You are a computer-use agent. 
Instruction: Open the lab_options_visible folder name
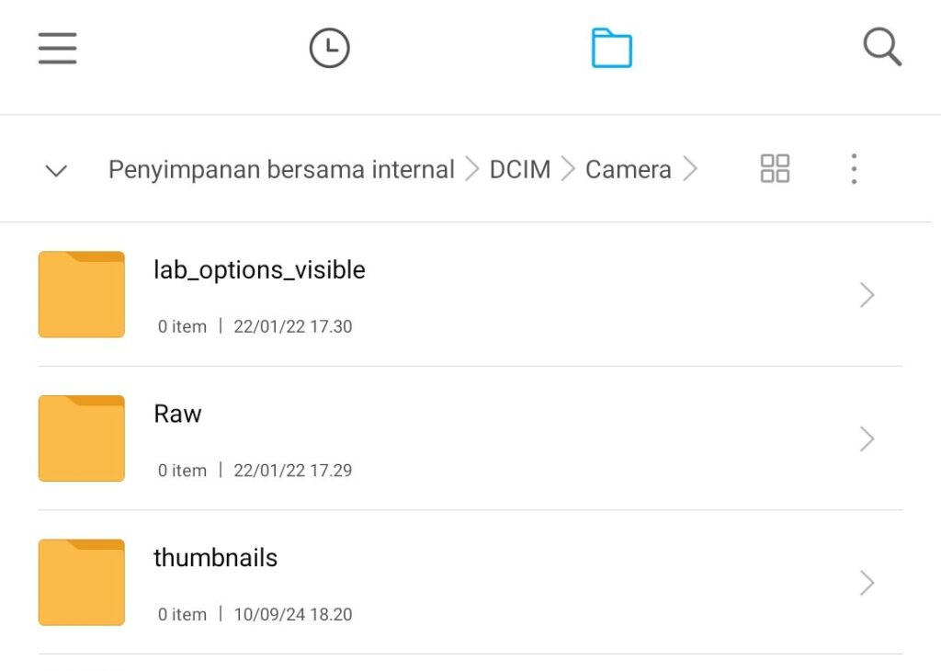(259, 270)
